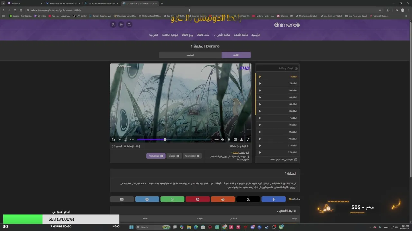Open the browser tab search dropdown
This screenshot has height=231, width=412.
3,3
